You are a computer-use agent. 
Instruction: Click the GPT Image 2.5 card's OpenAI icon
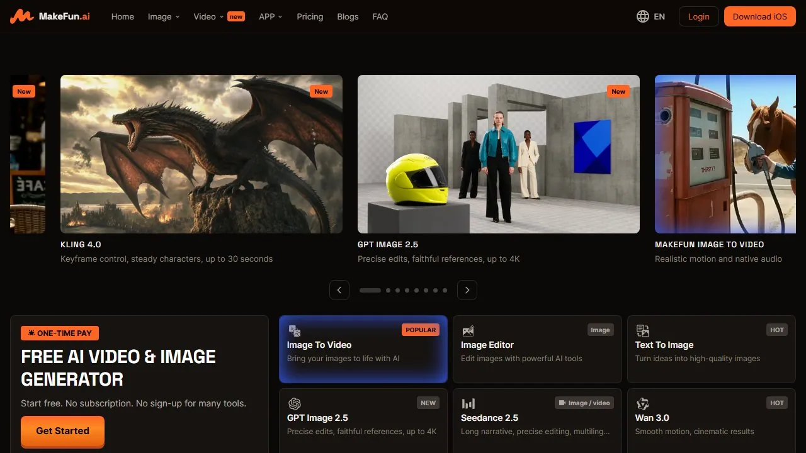click(294, 404)
